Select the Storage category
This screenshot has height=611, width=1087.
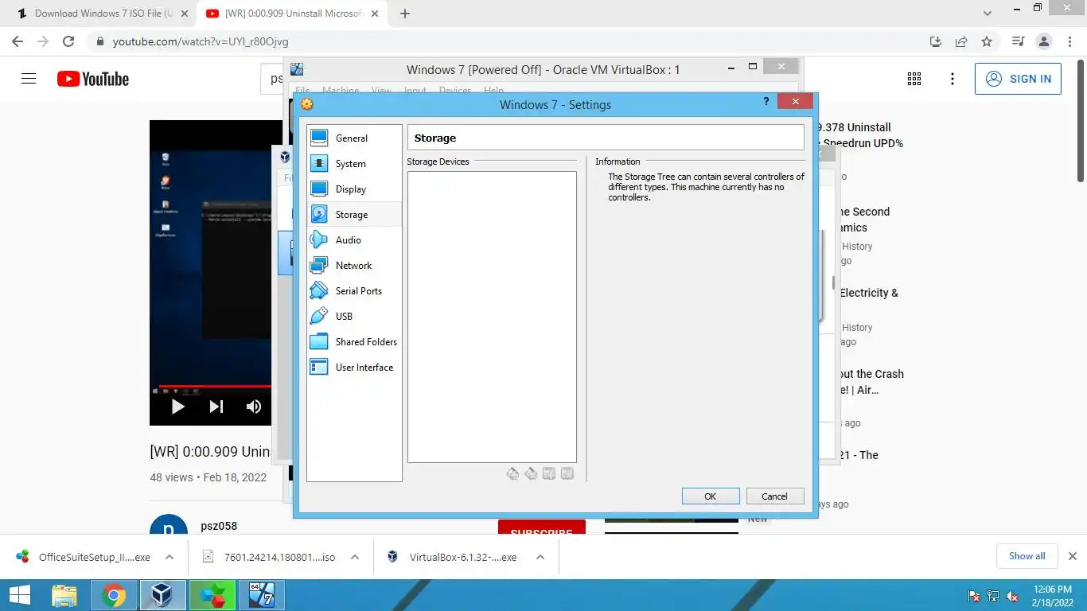pos(354,215)
